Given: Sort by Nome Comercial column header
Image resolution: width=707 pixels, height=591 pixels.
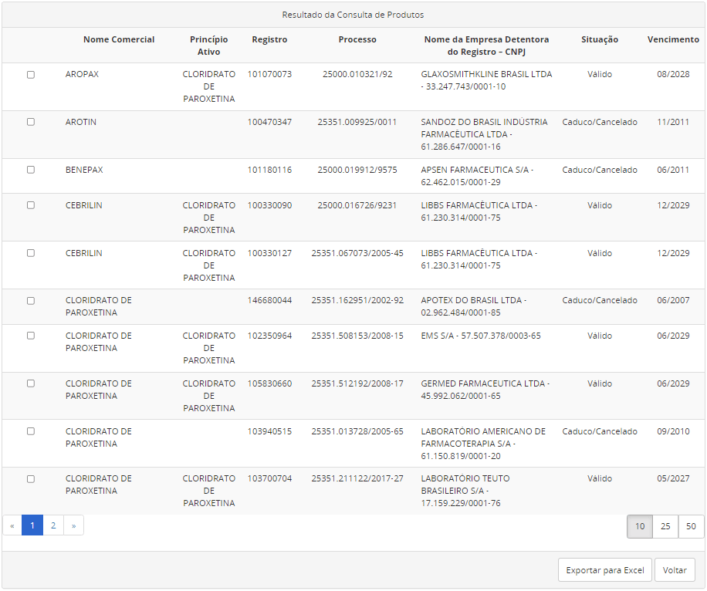Looking at the screenshot, I should (x=119, y=40).
